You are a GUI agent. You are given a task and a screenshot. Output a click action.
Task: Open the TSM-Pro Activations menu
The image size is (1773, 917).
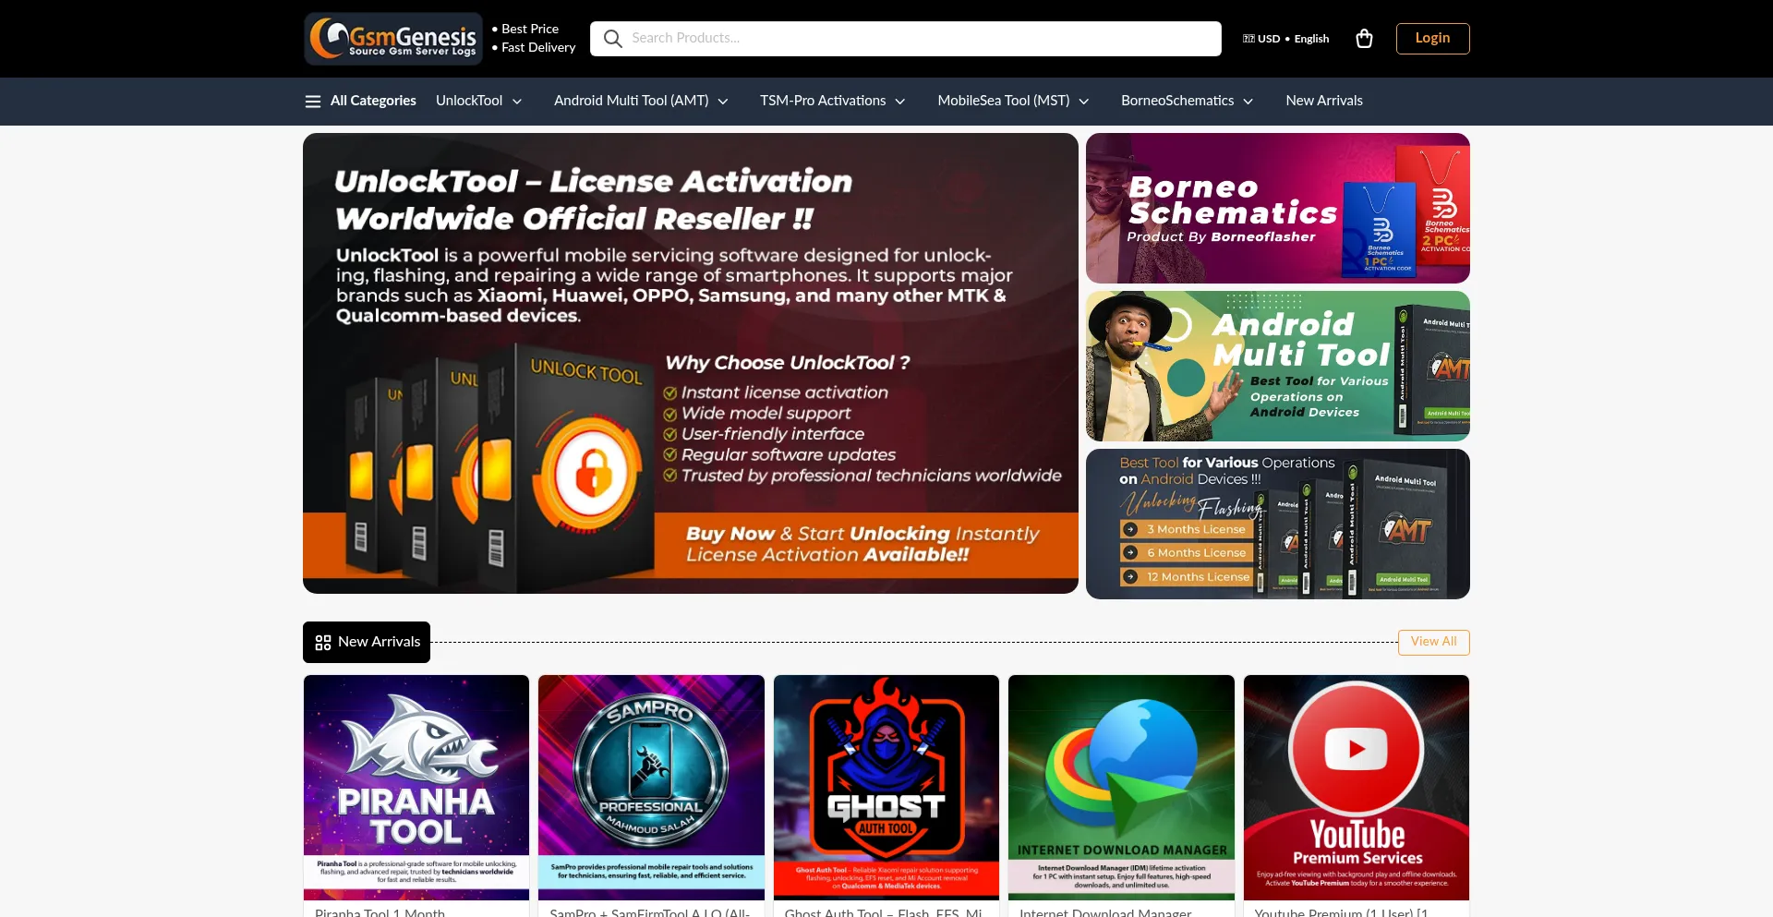click(x=823, y=101)
